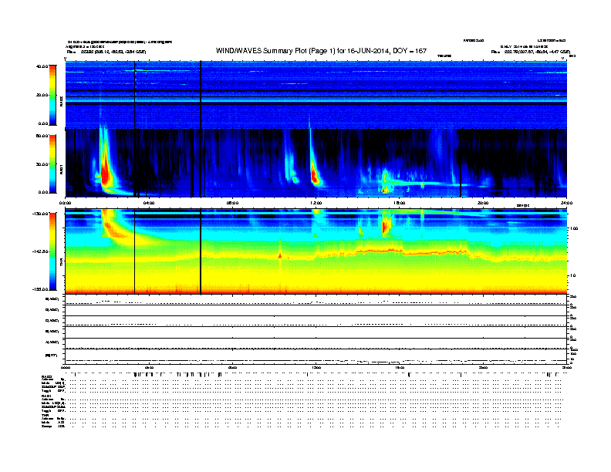The image size is (611, 472).
Task: Click the 04:00 time label below RAD1 panel
Action: 149,203
